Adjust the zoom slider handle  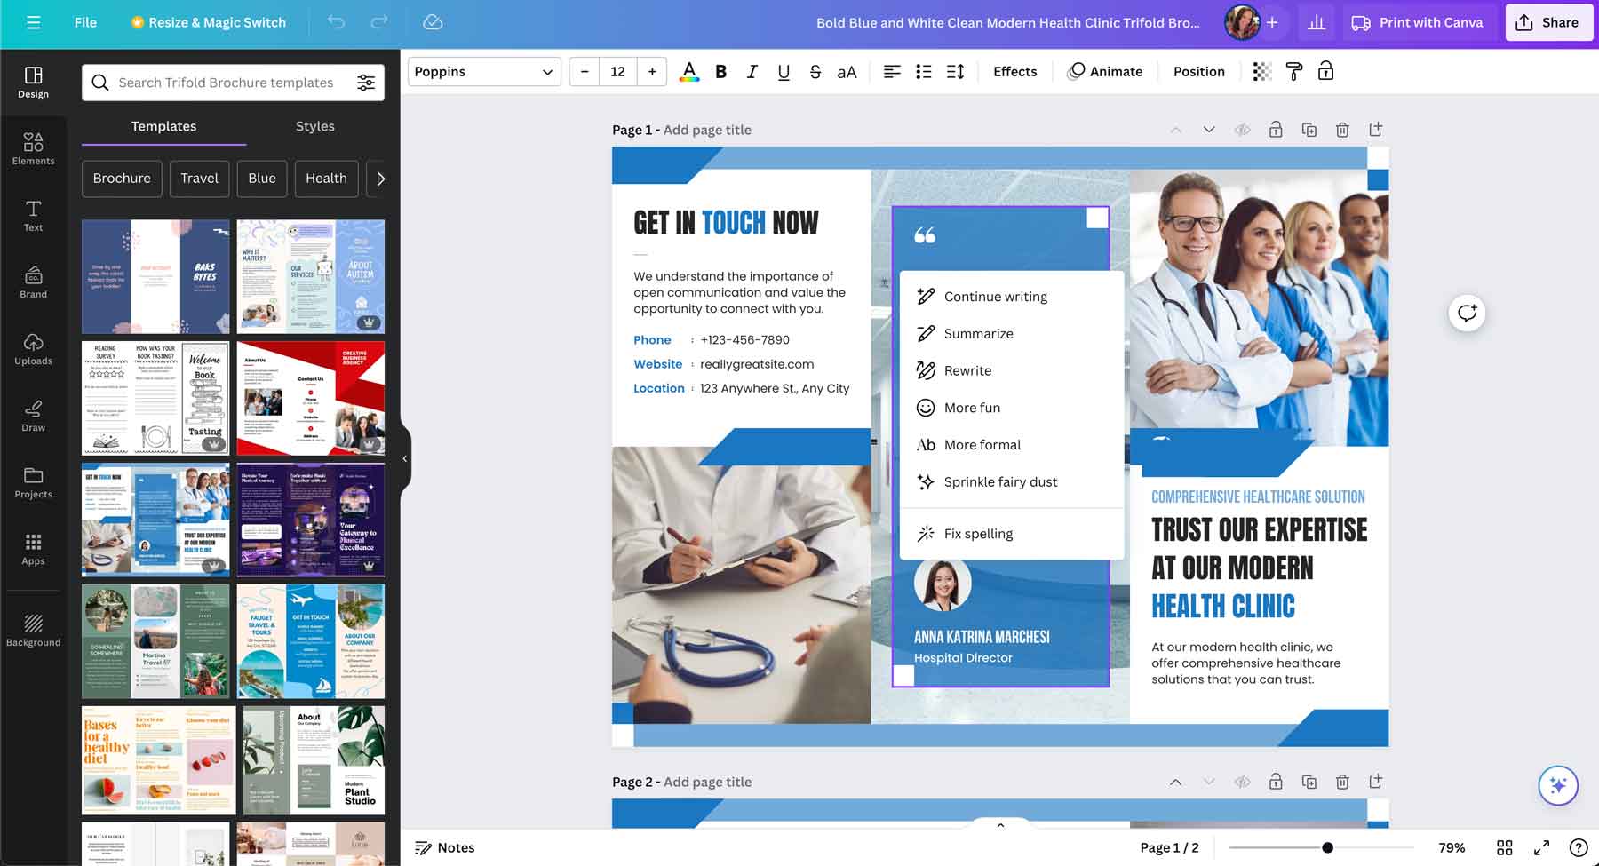pos(1329,846)
